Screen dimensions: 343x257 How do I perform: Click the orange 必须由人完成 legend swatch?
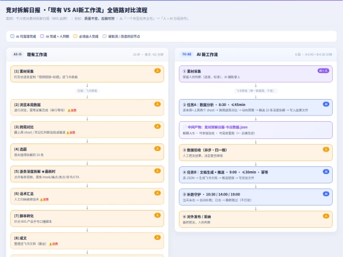75,36
